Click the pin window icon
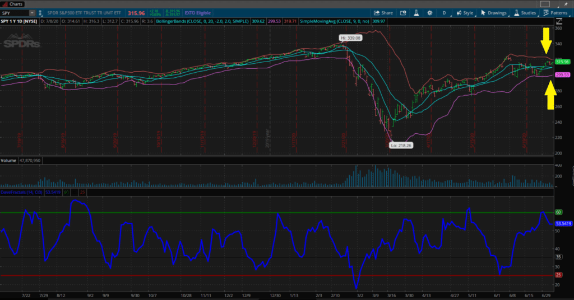574x300 pixels. point(566,4)
